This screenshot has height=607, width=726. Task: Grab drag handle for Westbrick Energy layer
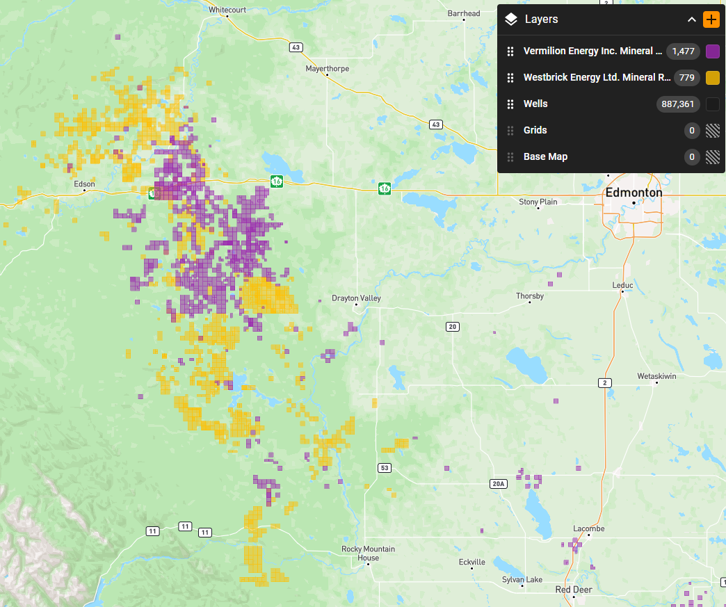510,78
